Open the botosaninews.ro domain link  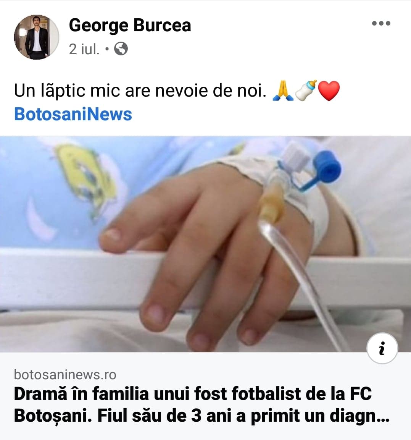65,375
